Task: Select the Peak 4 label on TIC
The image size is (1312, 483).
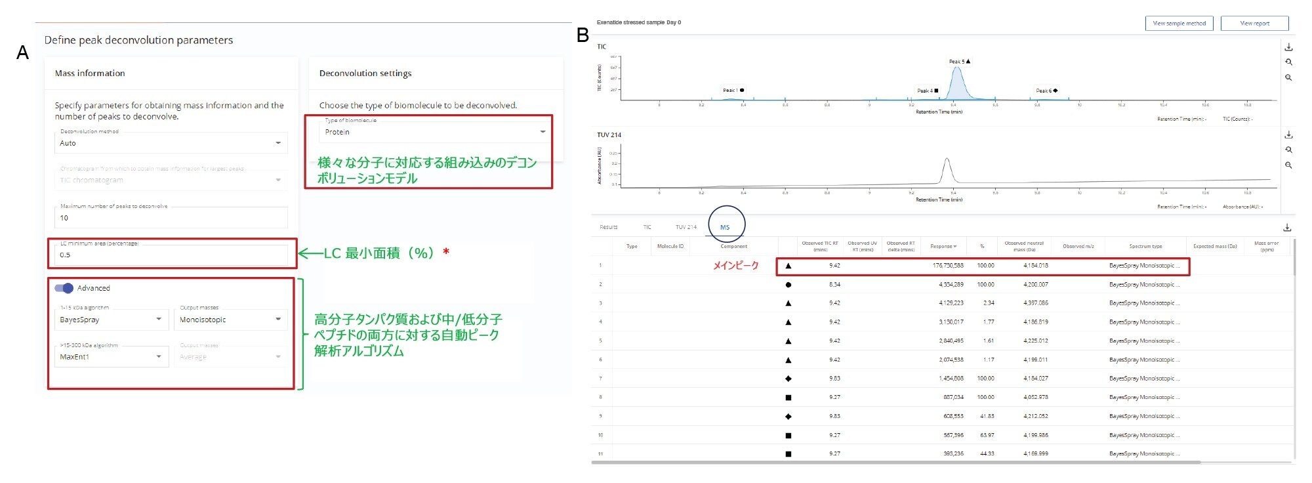Action: coord(928,91)
